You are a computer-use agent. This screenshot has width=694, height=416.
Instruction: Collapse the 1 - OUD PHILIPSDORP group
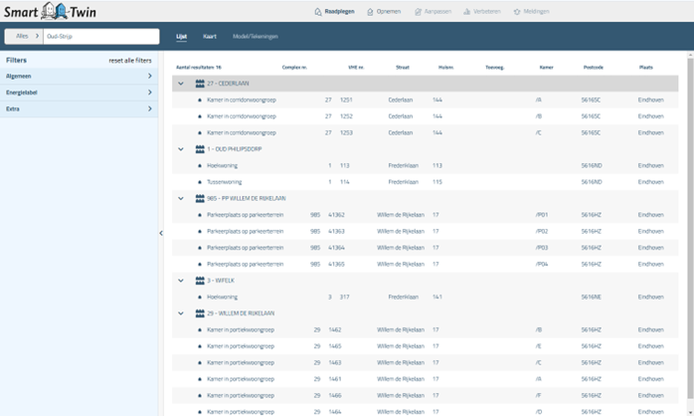click(x=181, y=149)
